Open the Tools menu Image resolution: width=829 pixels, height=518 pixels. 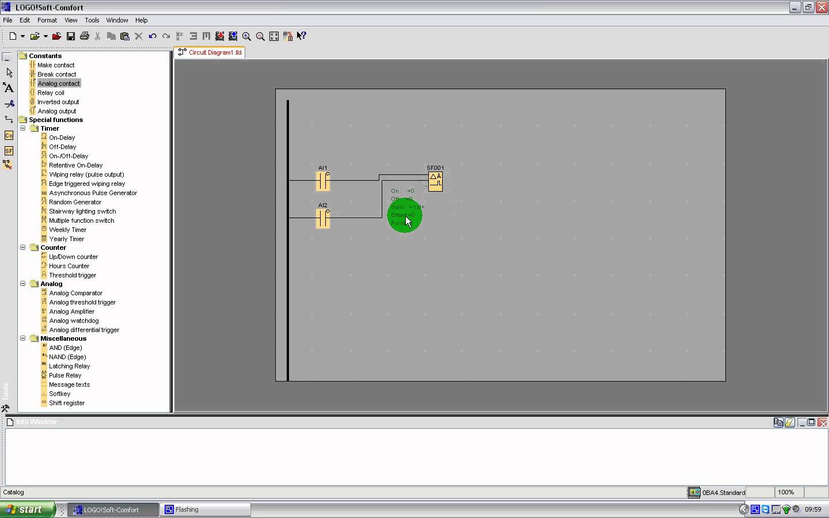[92, 20]
